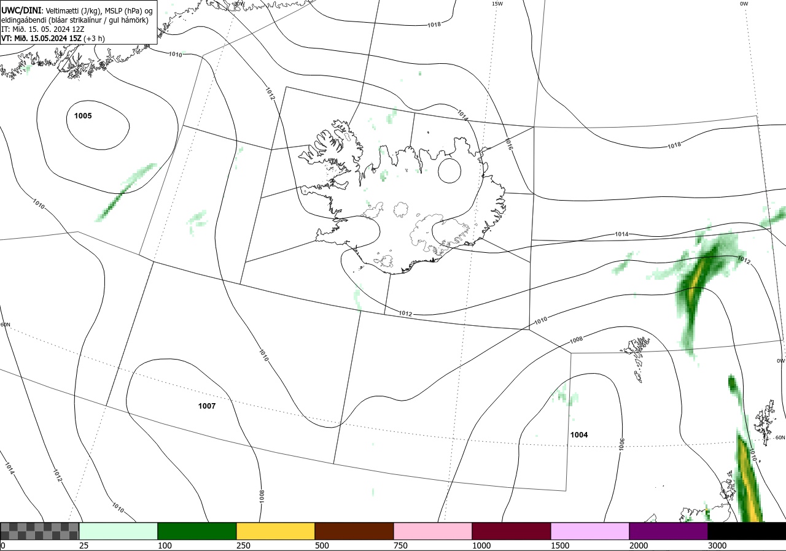786x551 pixels.
Task: Click the legend value 2000
Action: click(638, 545)
